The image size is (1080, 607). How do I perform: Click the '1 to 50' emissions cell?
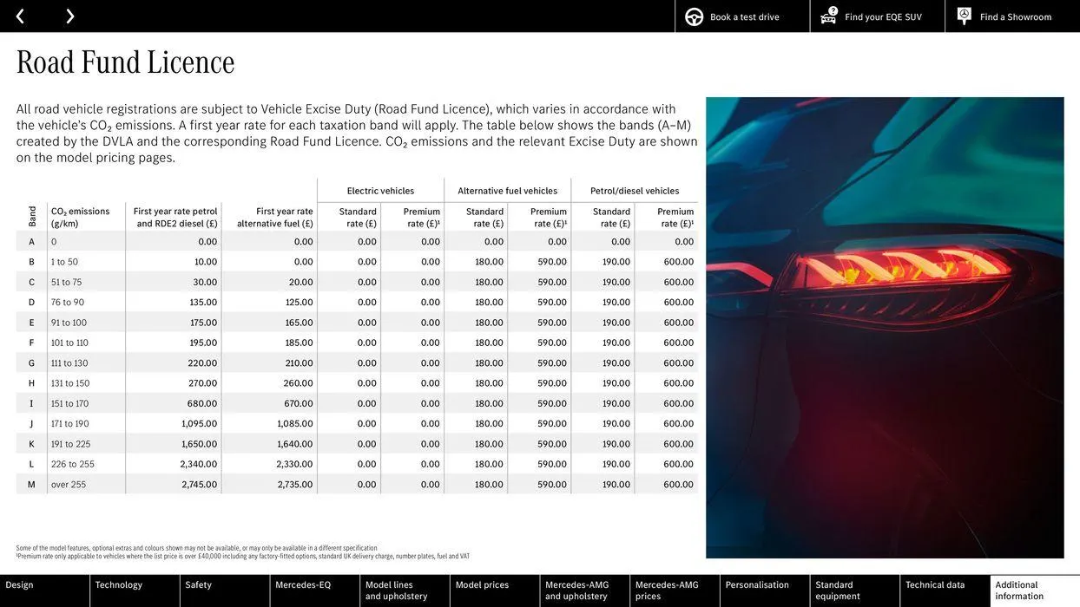64,262
